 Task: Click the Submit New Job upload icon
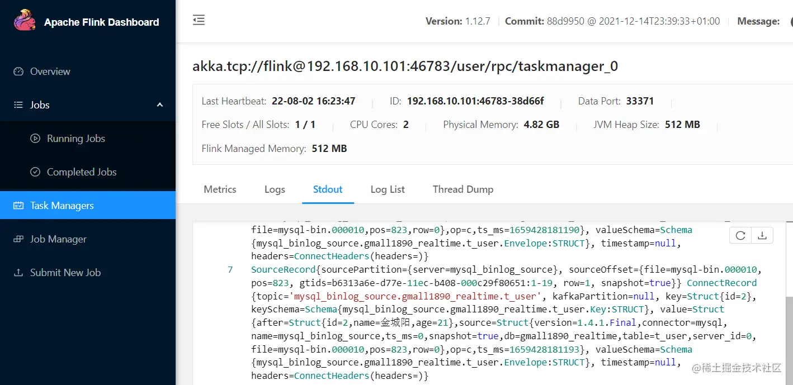[18, 273]
